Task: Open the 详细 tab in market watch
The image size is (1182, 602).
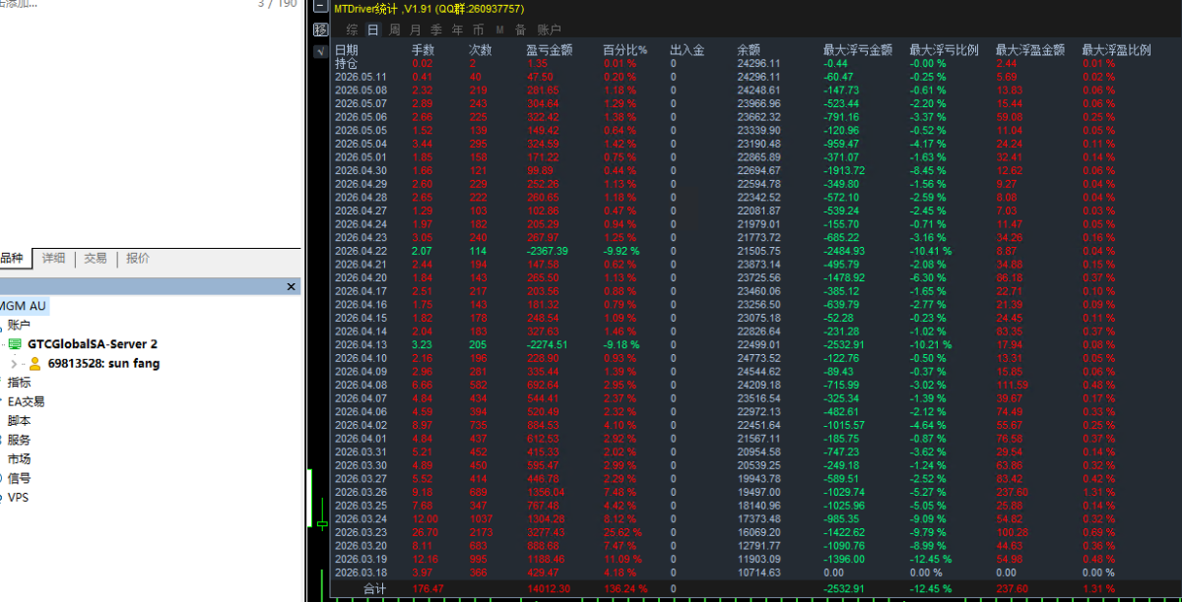Action: pyautogui.click(x=53, y=258)
